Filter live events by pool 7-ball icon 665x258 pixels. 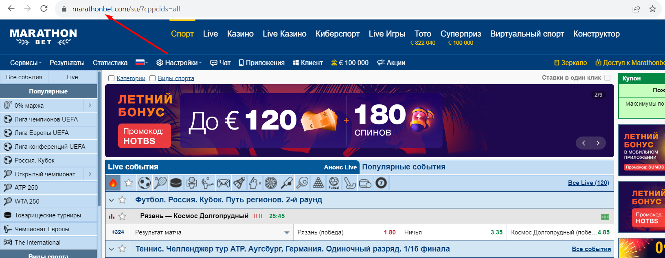pyautogui.click(x=381, y=183)
